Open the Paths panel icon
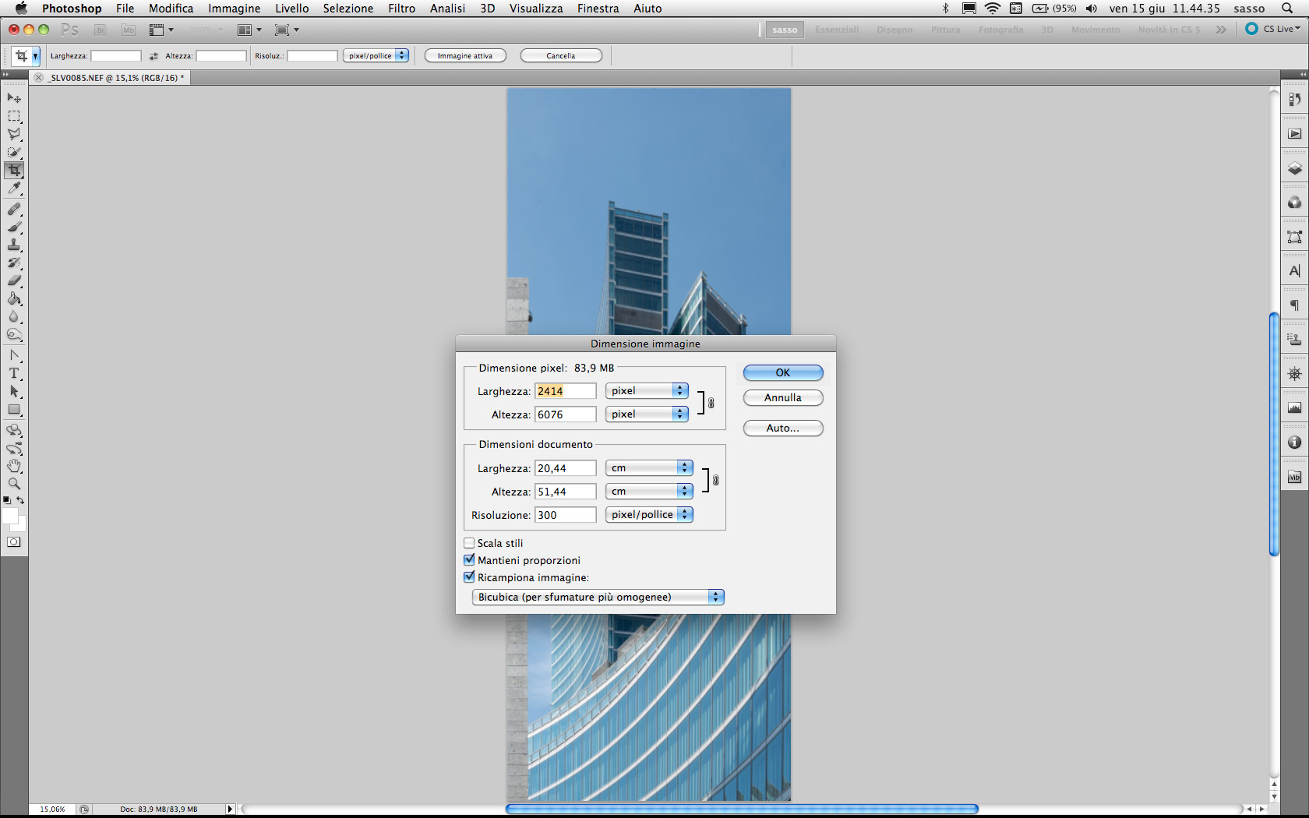 tap(1294, 237)
